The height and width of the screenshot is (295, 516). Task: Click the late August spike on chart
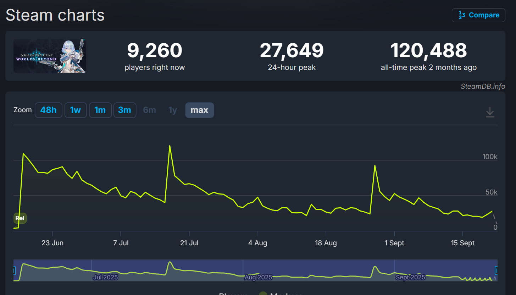click(375, 165)
